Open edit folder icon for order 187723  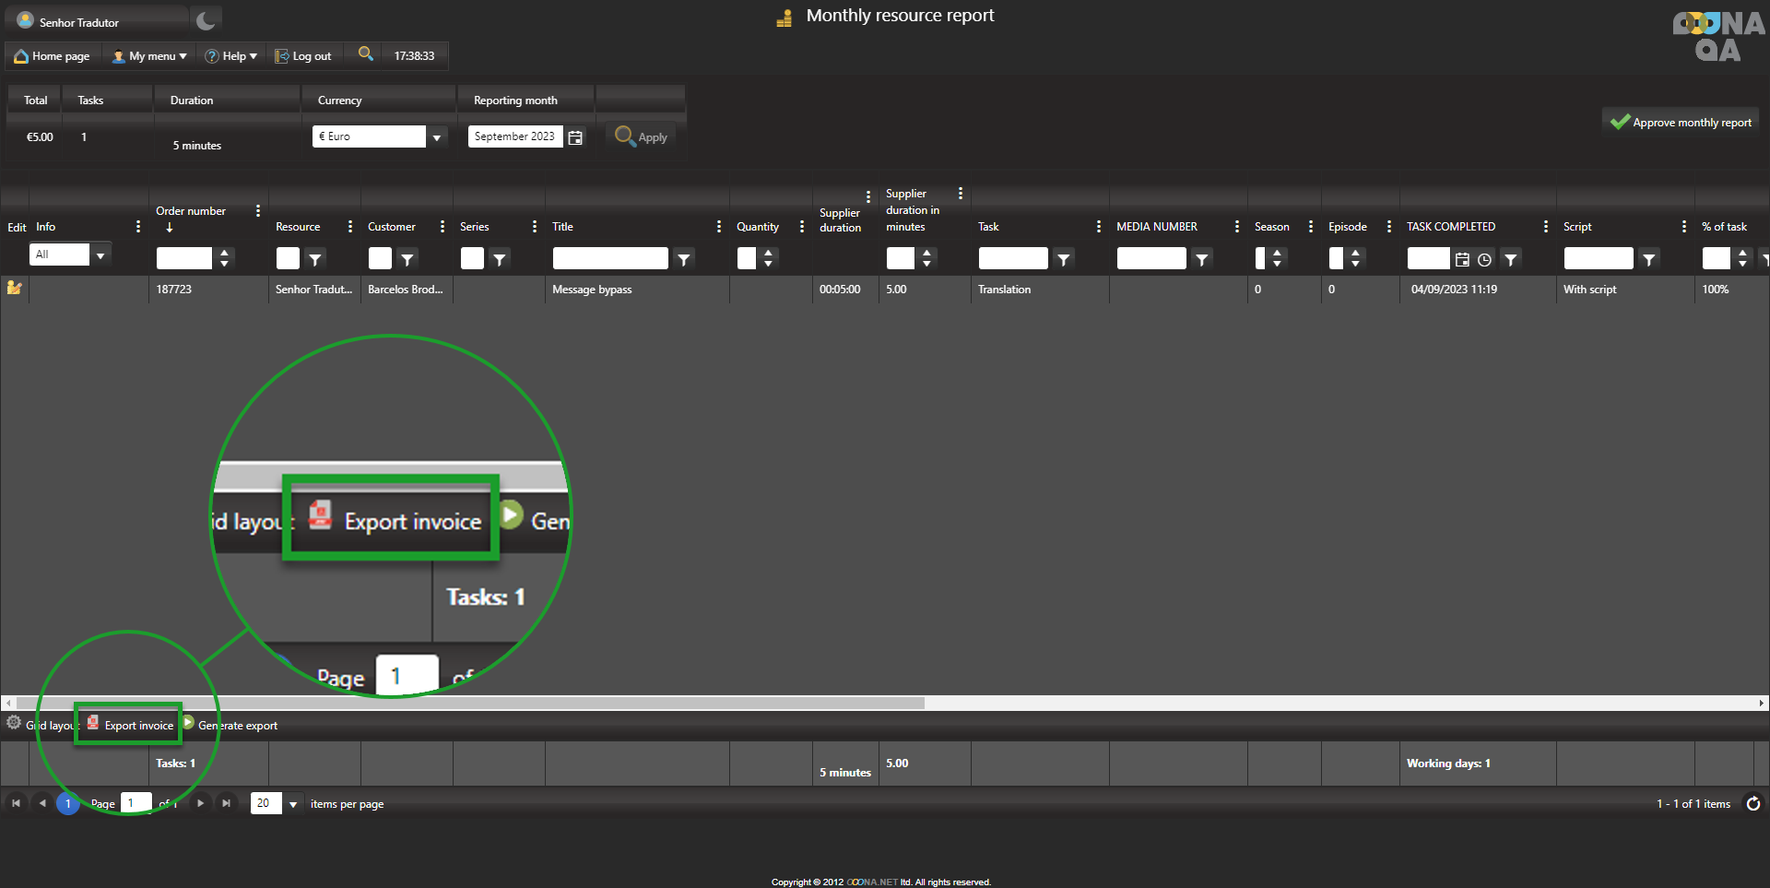pos(15,288)
